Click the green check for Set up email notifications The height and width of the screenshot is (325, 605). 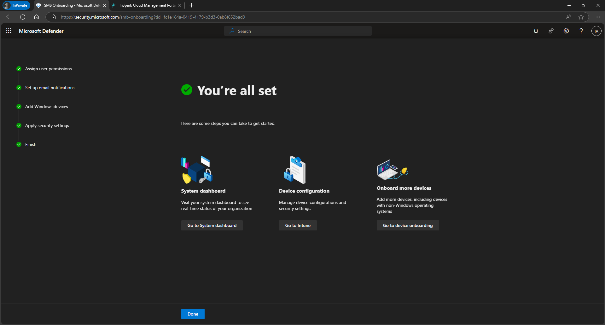(x=19, y=88)
